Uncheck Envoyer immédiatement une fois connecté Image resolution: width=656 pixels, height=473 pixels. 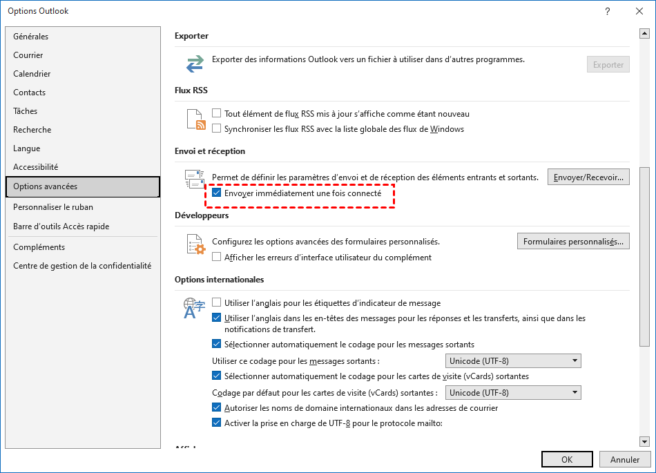[216, 193]
